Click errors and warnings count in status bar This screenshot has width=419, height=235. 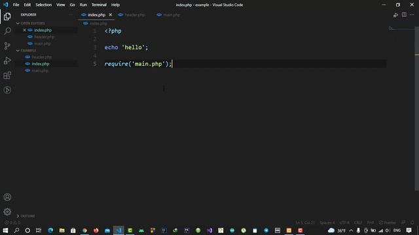pos(12,223)
